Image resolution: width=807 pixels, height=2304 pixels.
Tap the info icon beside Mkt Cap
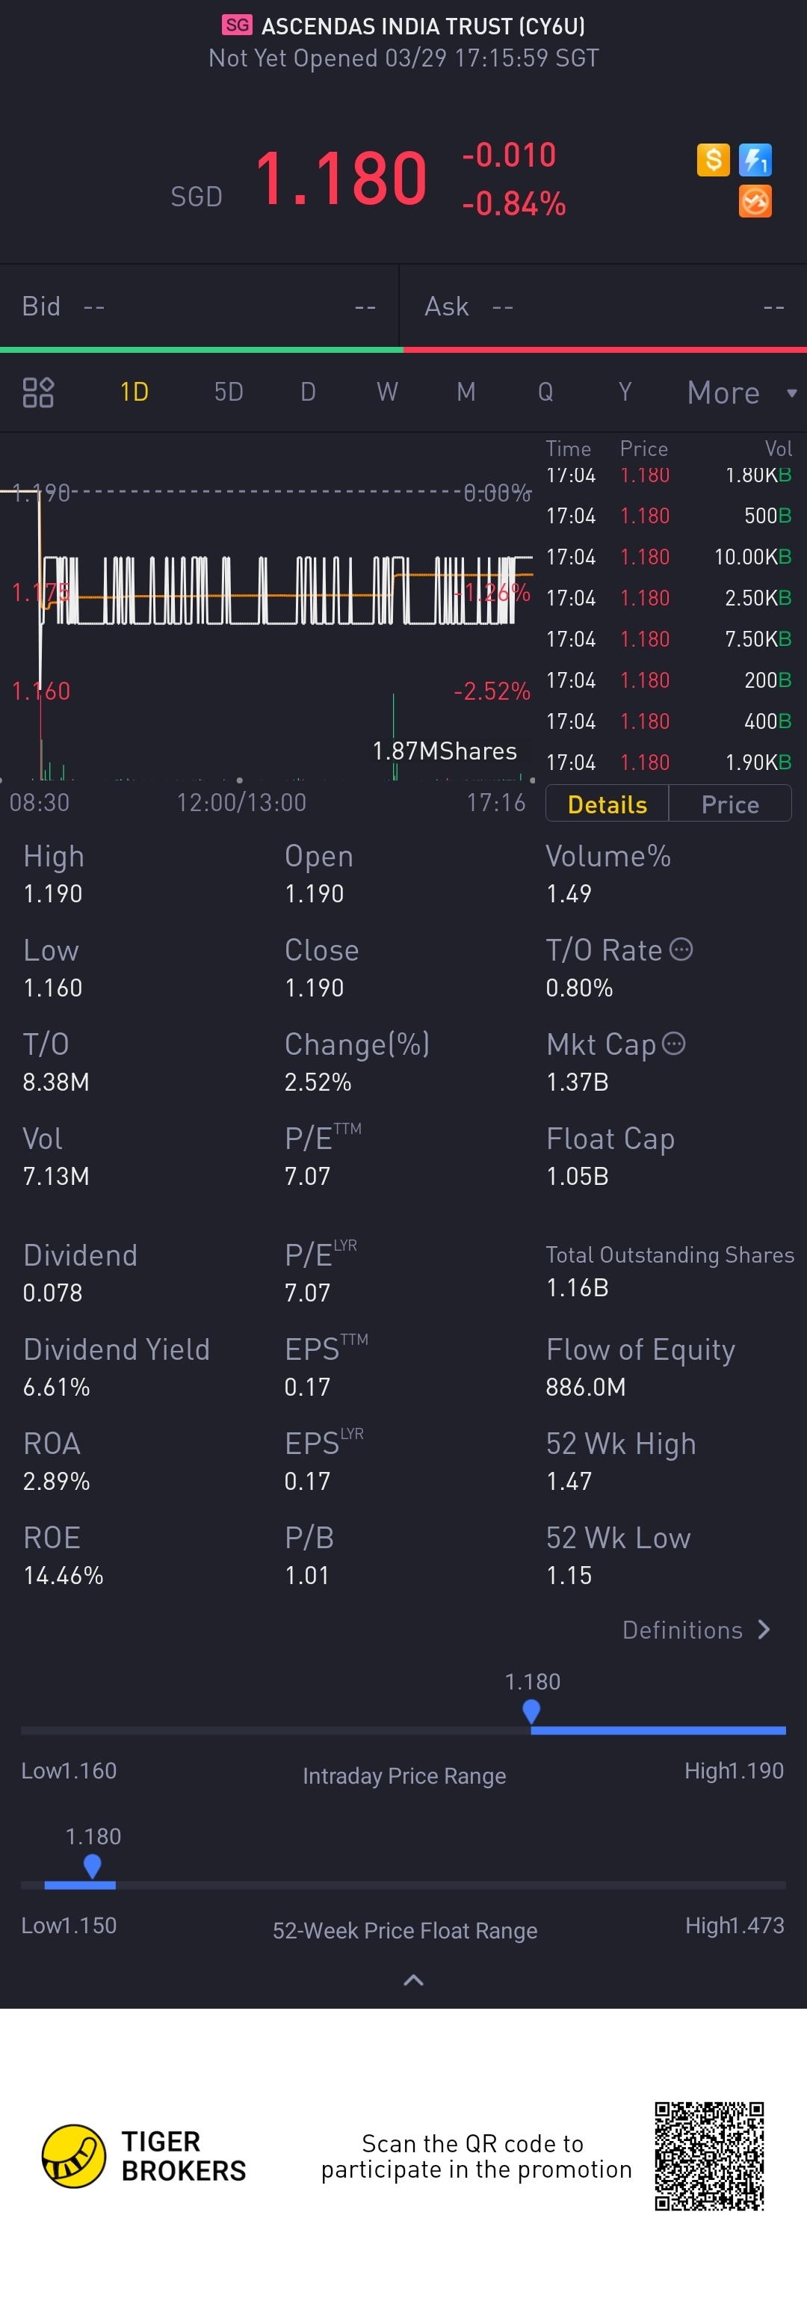pos(674,1044)
